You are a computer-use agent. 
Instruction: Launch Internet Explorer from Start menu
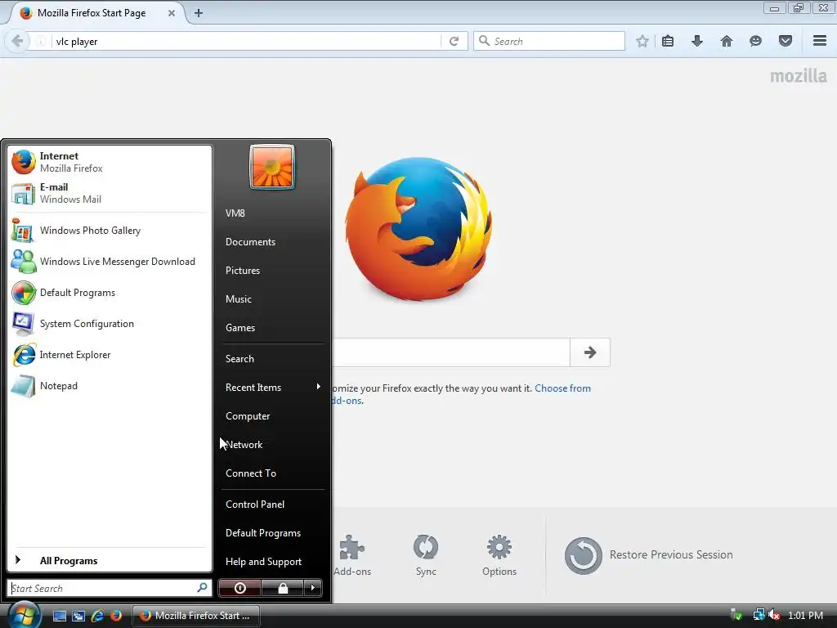click(x=110, y=355)
